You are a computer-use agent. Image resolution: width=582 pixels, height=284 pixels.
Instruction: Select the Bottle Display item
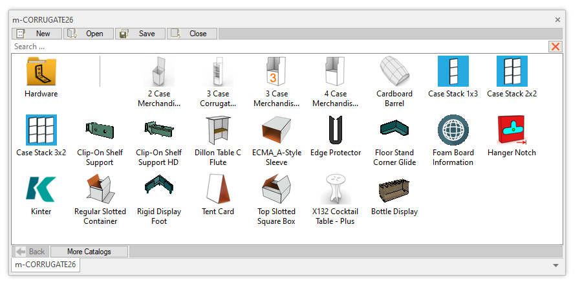click(x=394, y=190)
